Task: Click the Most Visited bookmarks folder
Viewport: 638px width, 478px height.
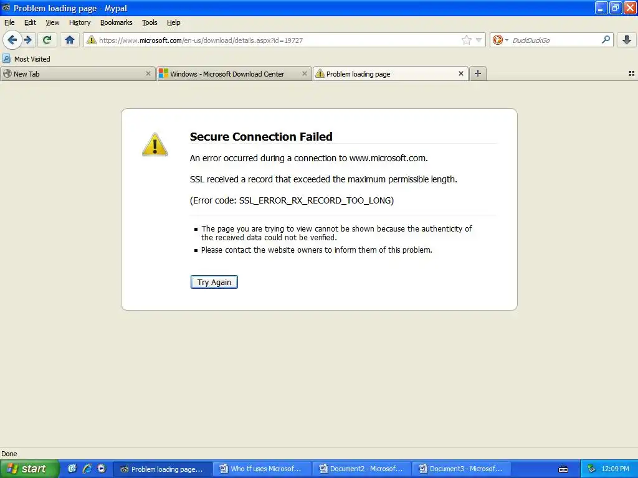Action: point(26,59)
